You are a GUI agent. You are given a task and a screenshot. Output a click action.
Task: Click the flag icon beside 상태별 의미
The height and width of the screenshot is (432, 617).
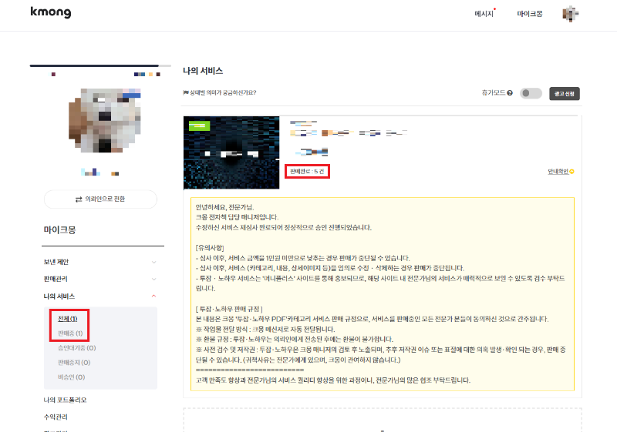coord(186,92)
